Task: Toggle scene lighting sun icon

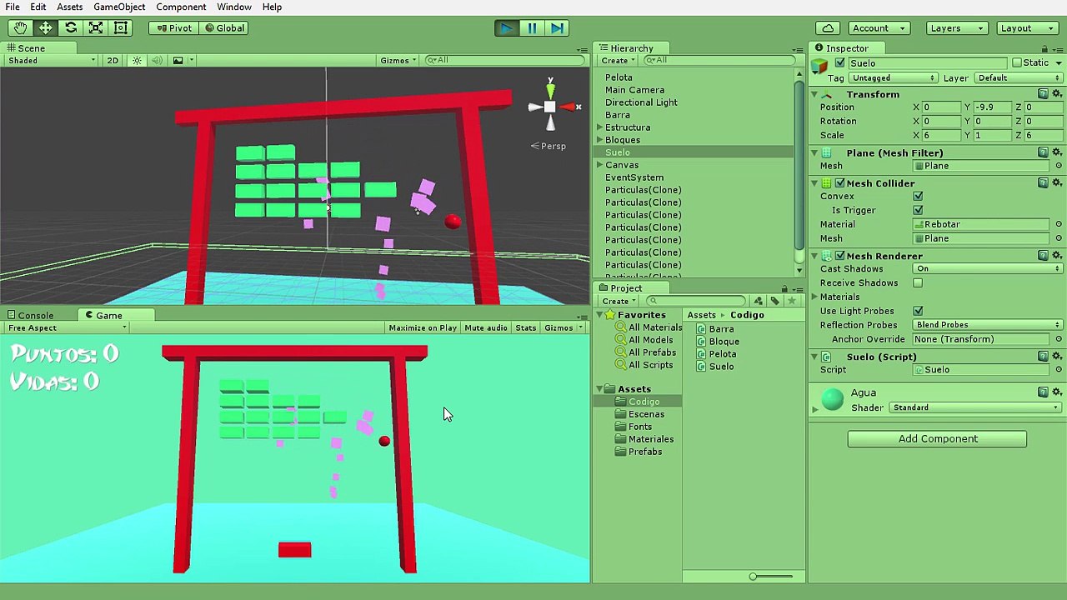Action: [x=137, y=60]
